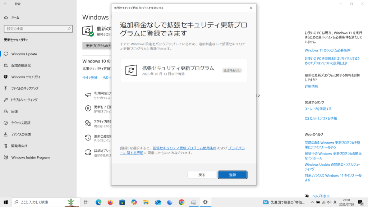This screenshot has height=207, width=368.
Task: Open File Explorer from the taskbar
Action: [146, 202]
